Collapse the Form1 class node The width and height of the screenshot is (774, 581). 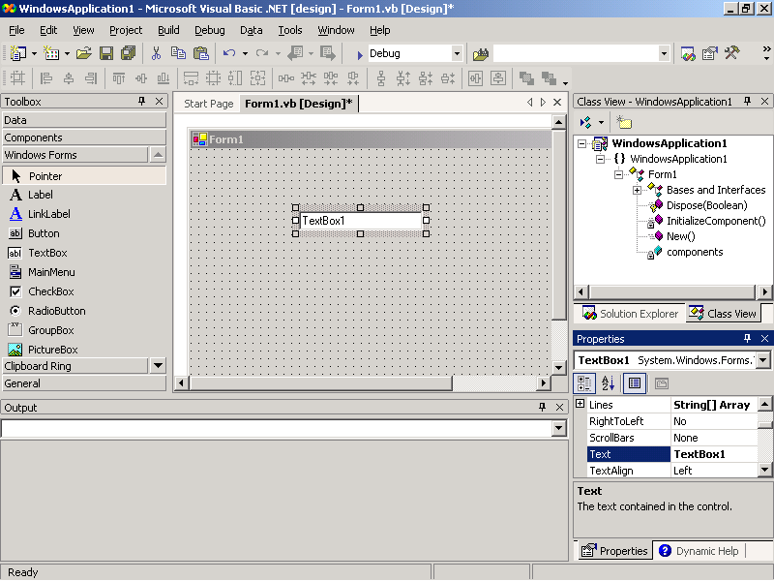tap(618, 174)
